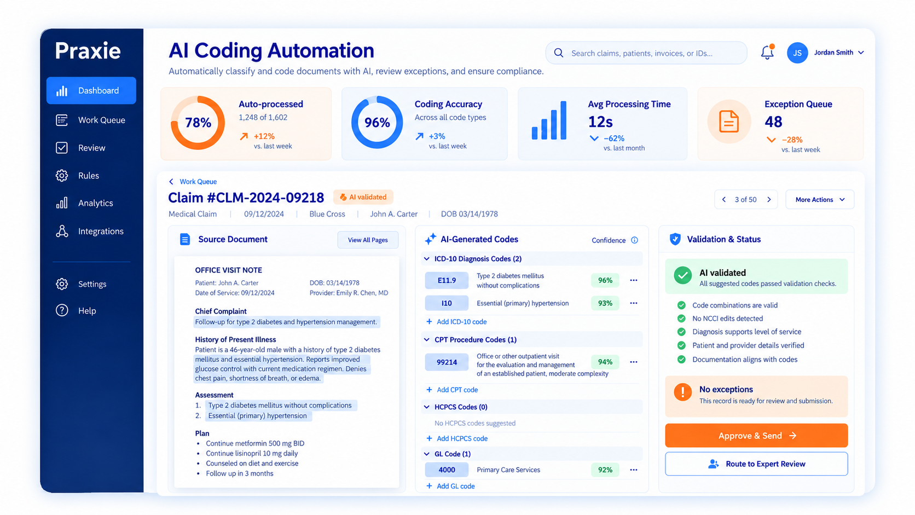This screenshot has height=515, width=915.
Task: Click the Exception Queue document icon
Action: tap(728, 121)
